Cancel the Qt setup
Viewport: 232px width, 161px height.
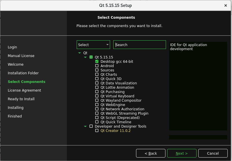[213, 153]
